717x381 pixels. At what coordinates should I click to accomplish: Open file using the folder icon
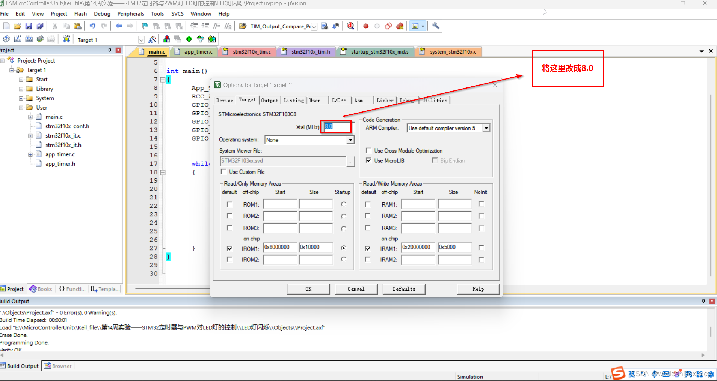[17, 26]
